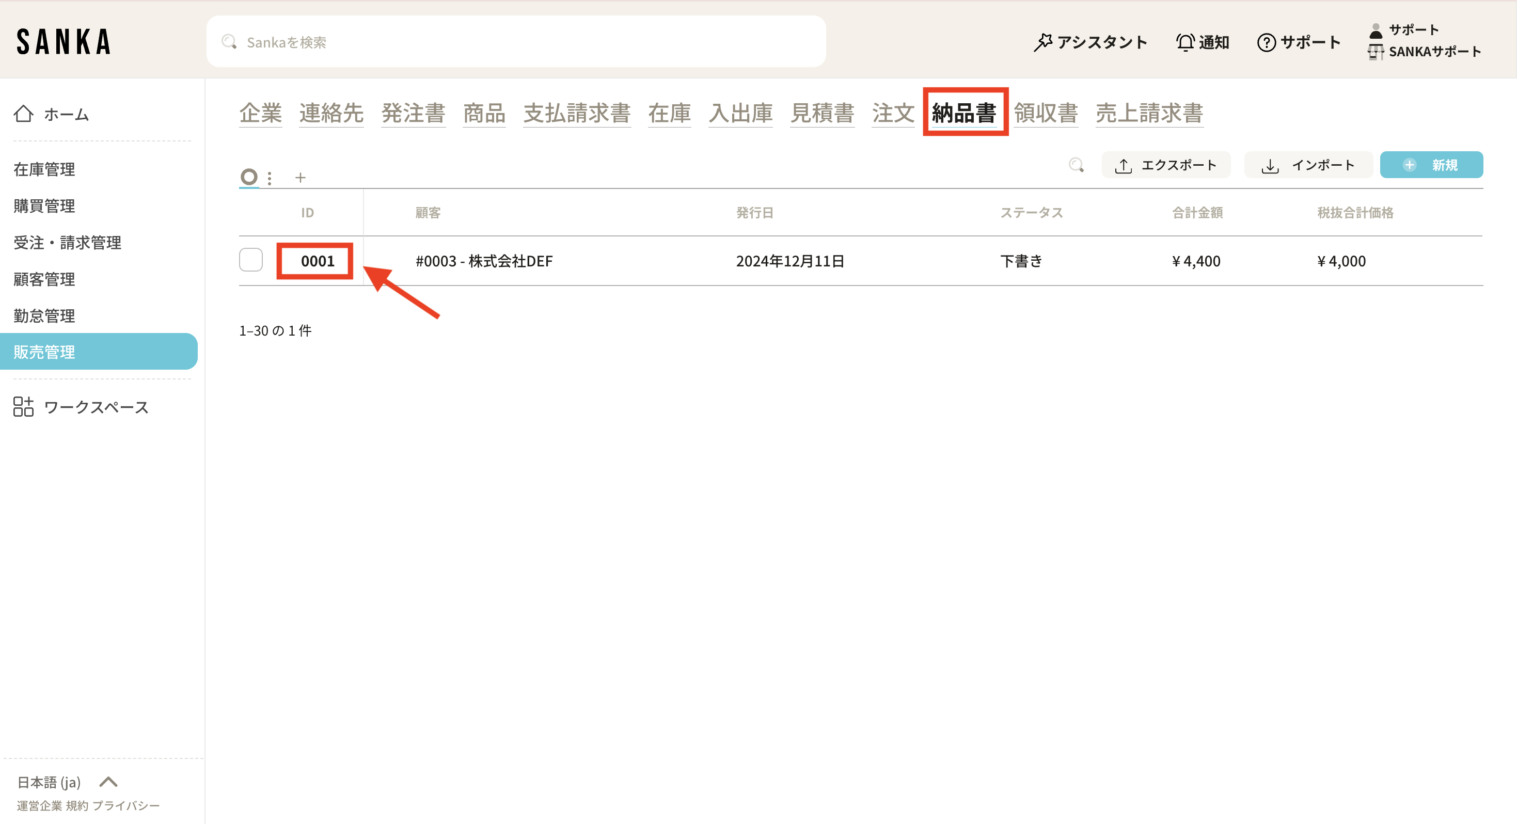Click the Home house icon in sidebar
The height and width of the screenshot is (824, 1517).
tap(24, 114)
